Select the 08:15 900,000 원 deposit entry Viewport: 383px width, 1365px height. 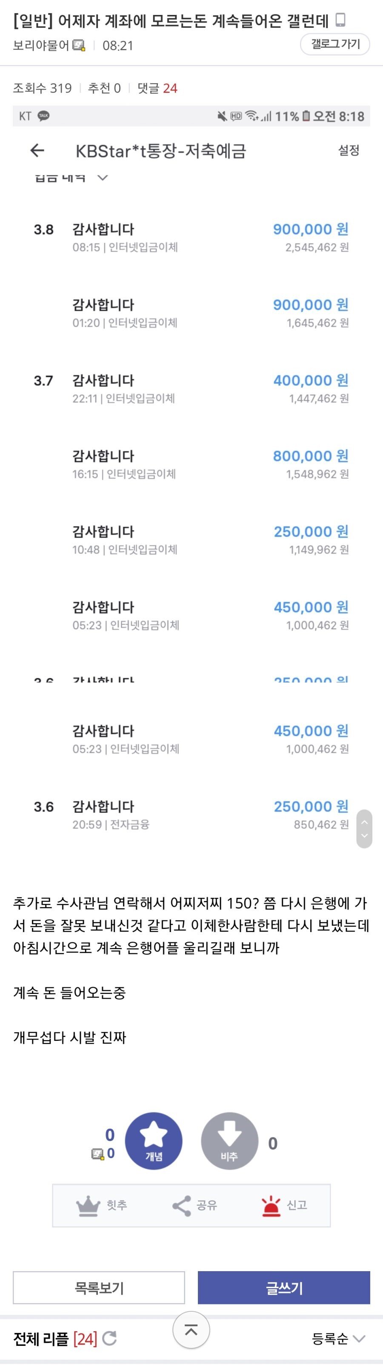(191, 238)
